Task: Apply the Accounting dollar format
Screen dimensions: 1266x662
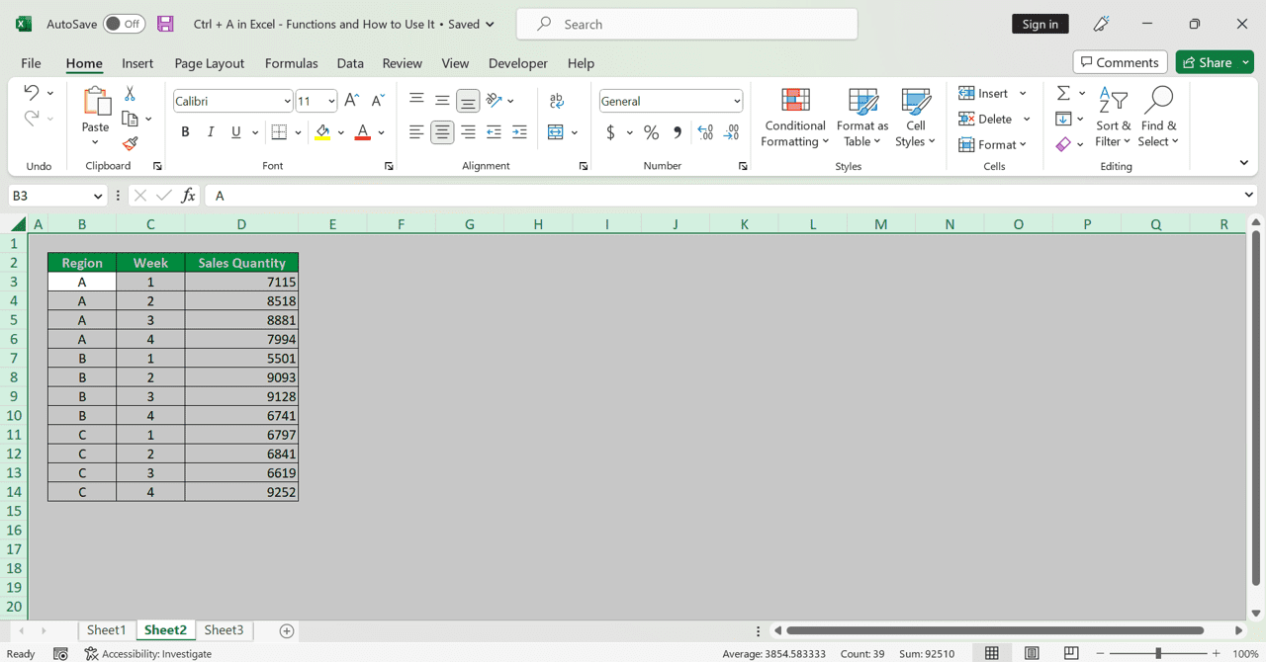Action: tap(611, 132)
